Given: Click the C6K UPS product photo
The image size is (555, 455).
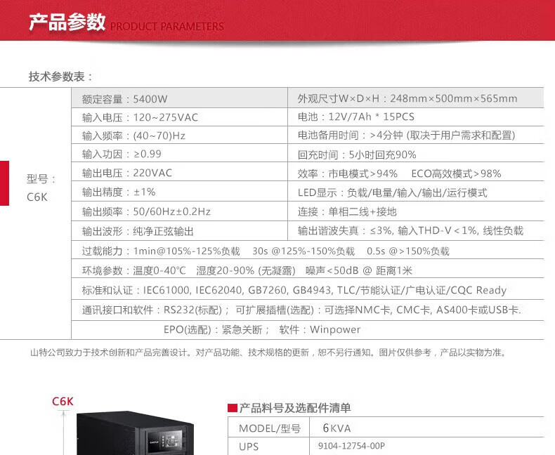Looking at the screenshot, I should pyautogui.click(x=136, y=433).
